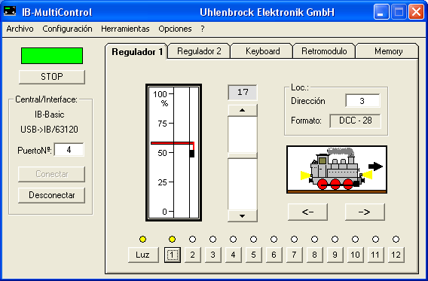428x281 pixels.
Task: Decrease speed with the down arrow
Action: [243, 215]
